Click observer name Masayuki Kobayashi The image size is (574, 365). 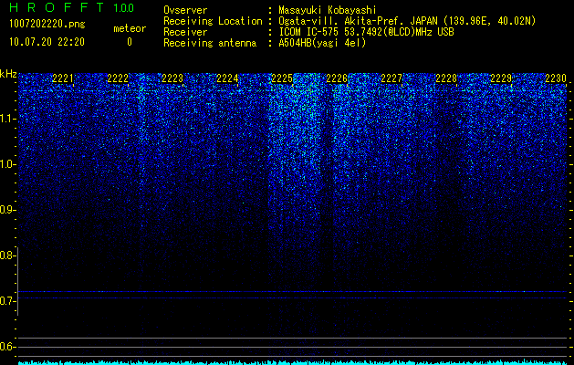327,10
